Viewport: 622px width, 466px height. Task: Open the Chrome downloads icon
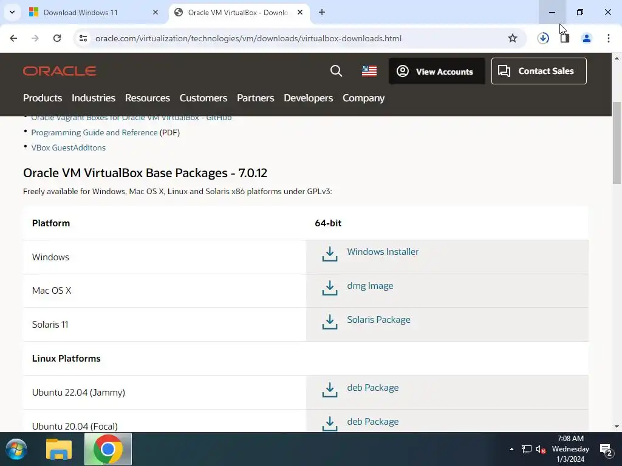coord(543,38)
